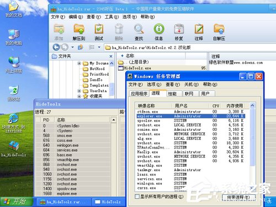Open 选项(O) menu in Task Manager
Screen dimensions: 276x207
click(154, 84)
